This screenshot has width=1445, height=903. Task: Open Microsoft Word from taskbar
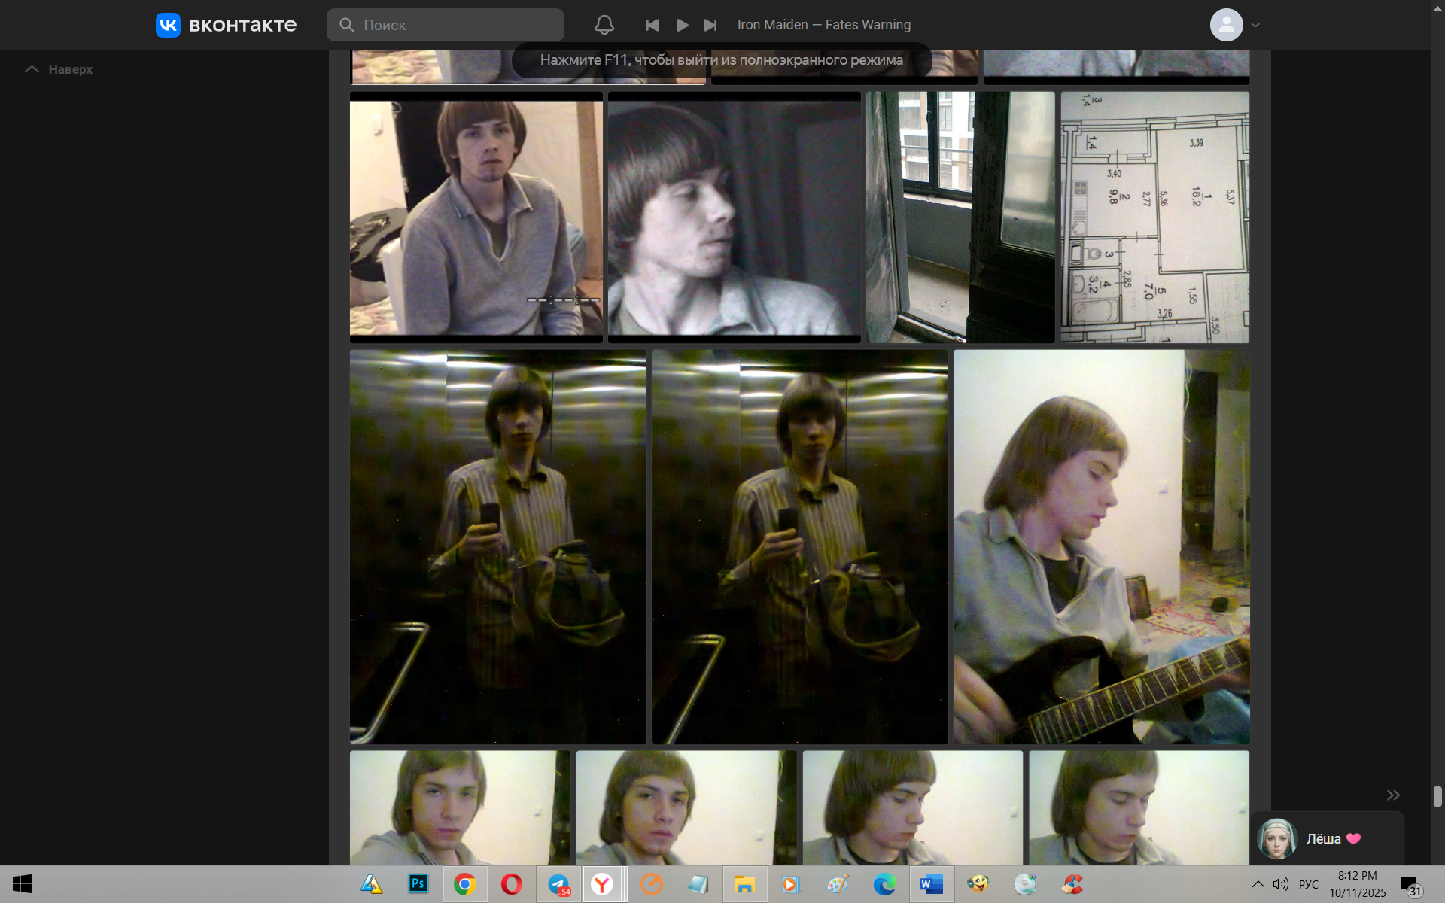point(931,884)
